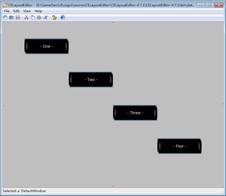
Task: Minimize the CELayoutEditor window
Action: (x=201, y=5)
